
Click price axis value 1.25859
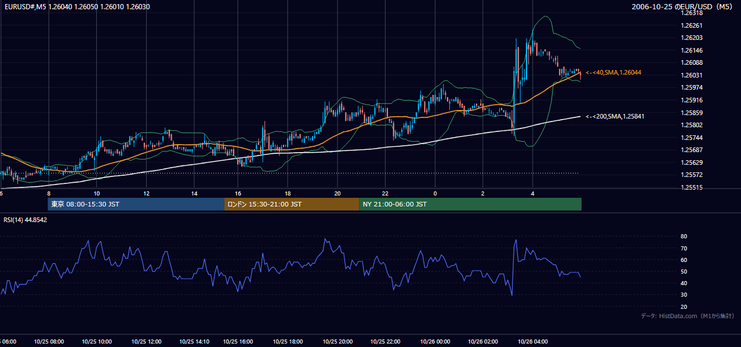(692, 113)
